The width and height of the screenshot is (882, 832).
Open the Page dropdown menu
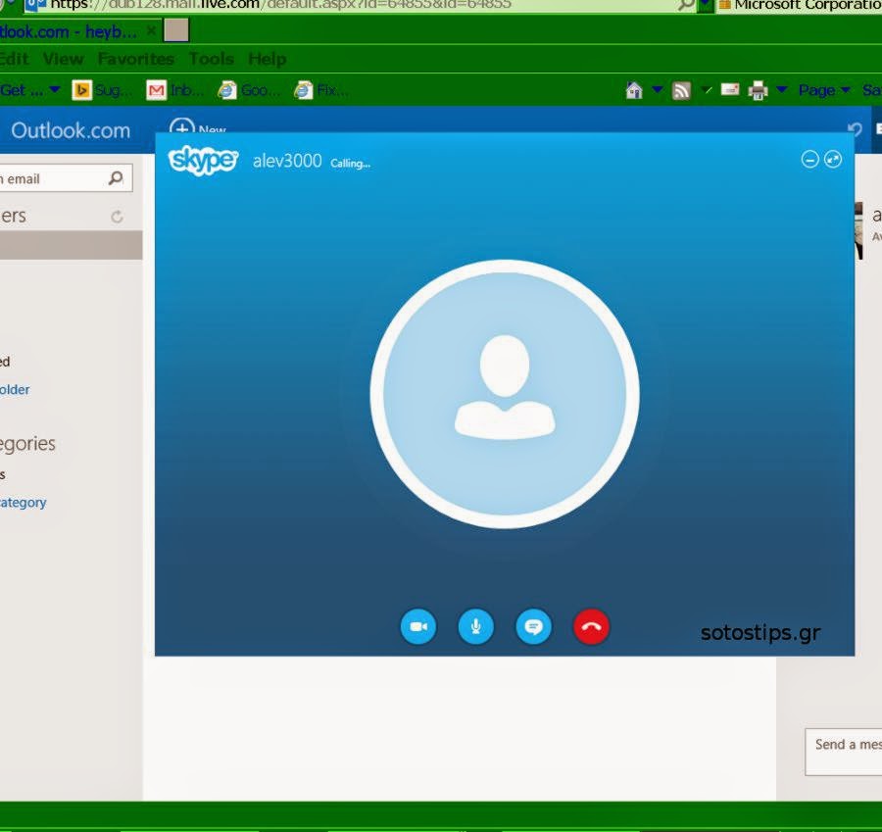823,90
